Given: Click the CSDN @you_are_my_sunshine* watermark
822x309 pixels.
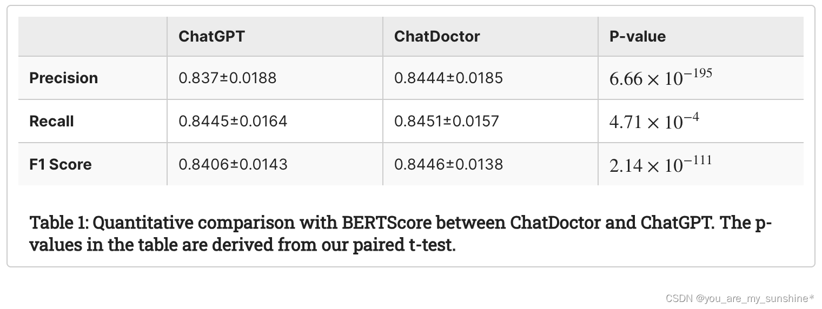Looking at the screenshot, I should pyautogui.click(x=740, y=298).
